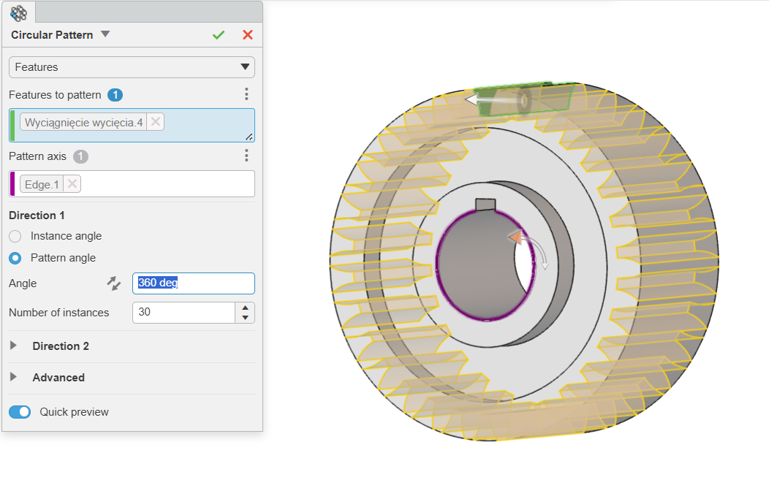Remove Edge.1 from Pattern axis

tap(72, 184)
